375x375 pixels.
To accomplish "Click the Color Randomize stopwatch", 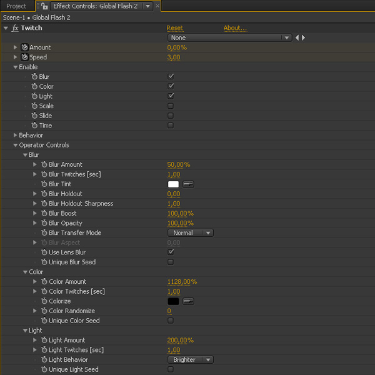I will 44,311.
